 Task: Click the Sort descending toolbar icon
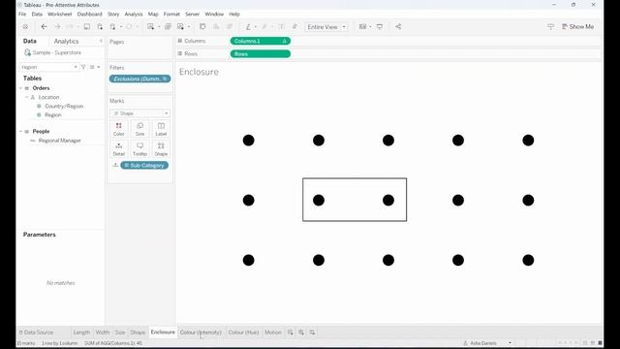230,26
